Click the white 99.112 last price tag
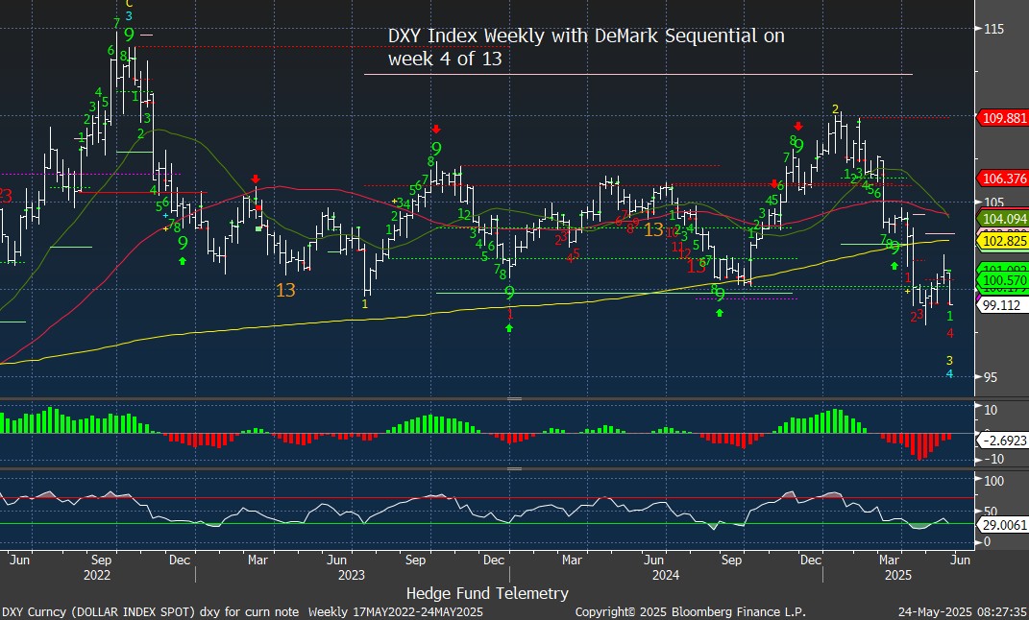The height and width of the screenshot is (620, 1029). coord(1003,305)
